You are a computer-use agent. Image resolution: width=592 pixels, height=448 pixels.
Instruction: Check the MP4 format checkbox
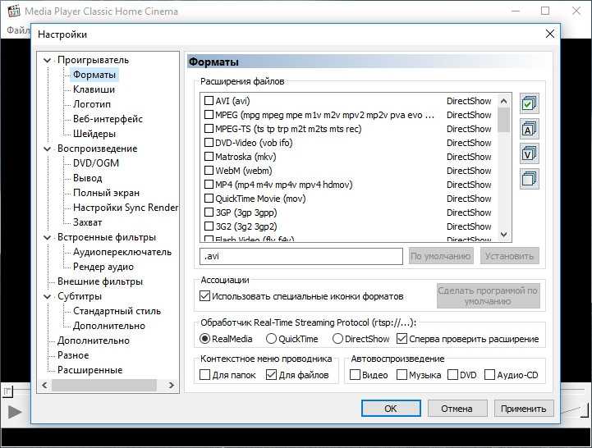point(209,184)
